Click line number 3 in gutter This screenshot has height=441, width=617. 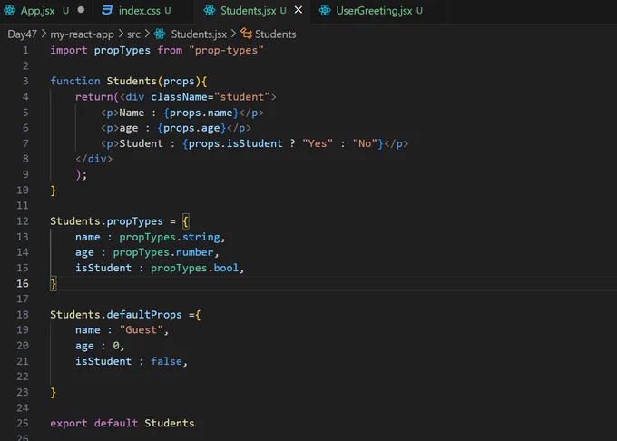click(x=25, y=81)
